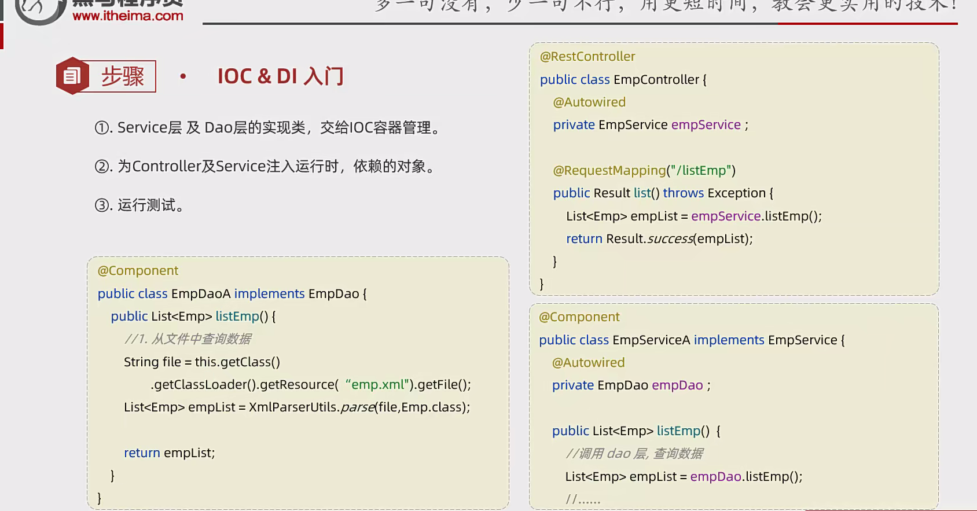
Task: Click the 'public class EmpServiceA implements EmpService' line
Action: click(x=692, y=340)
